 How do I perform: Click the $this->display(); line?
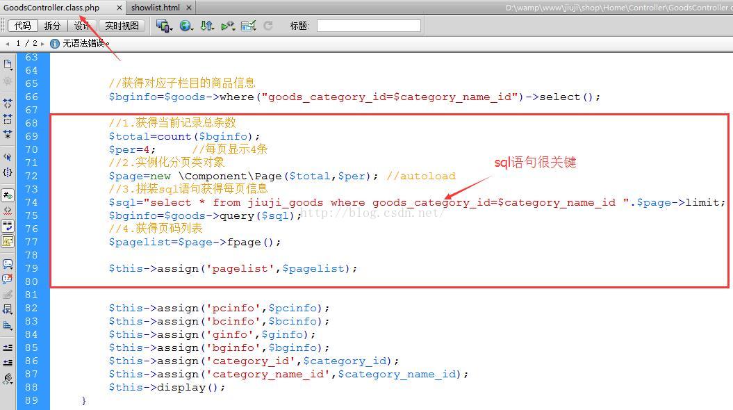(x=167, y=387)
